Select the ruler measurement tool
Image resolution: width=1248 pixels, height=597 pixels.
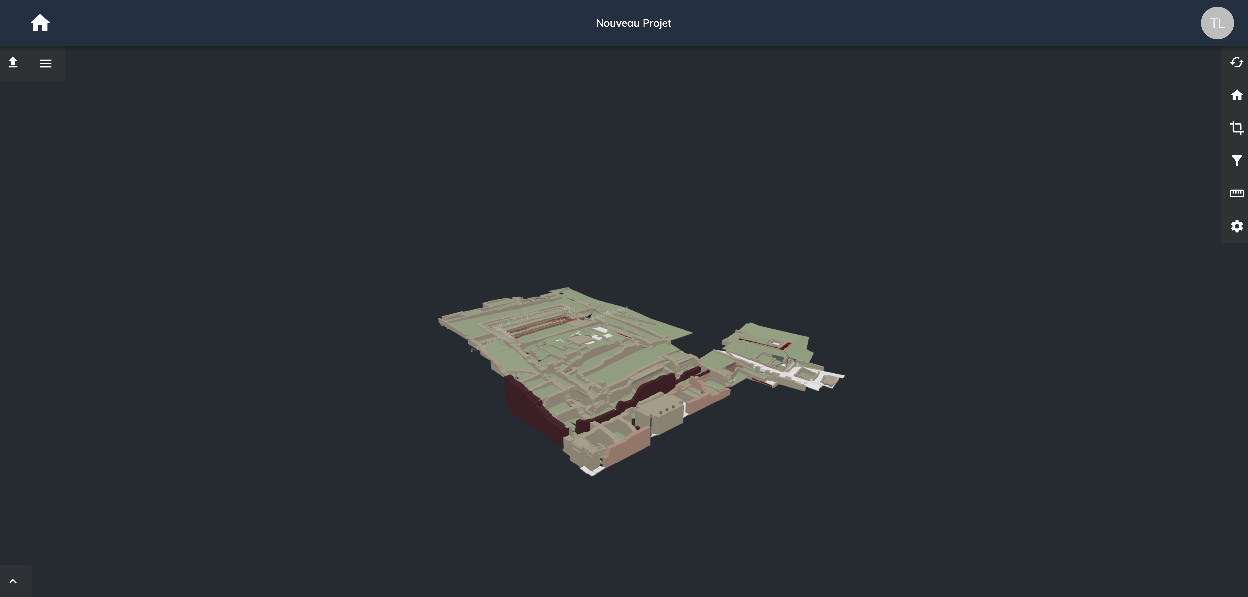tap(1237, 193)
